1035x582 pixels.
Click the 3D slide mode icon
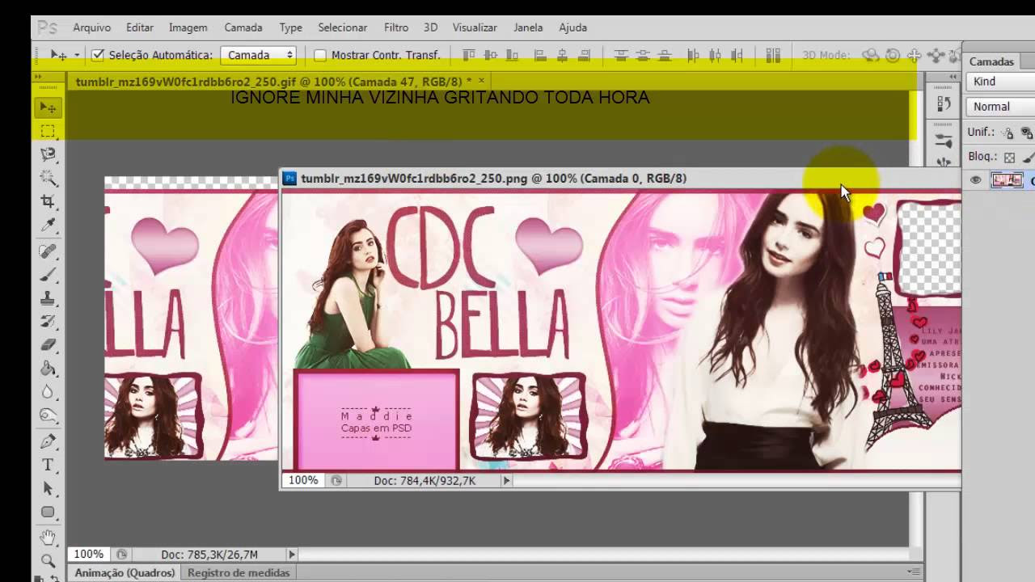click(936, 55)
